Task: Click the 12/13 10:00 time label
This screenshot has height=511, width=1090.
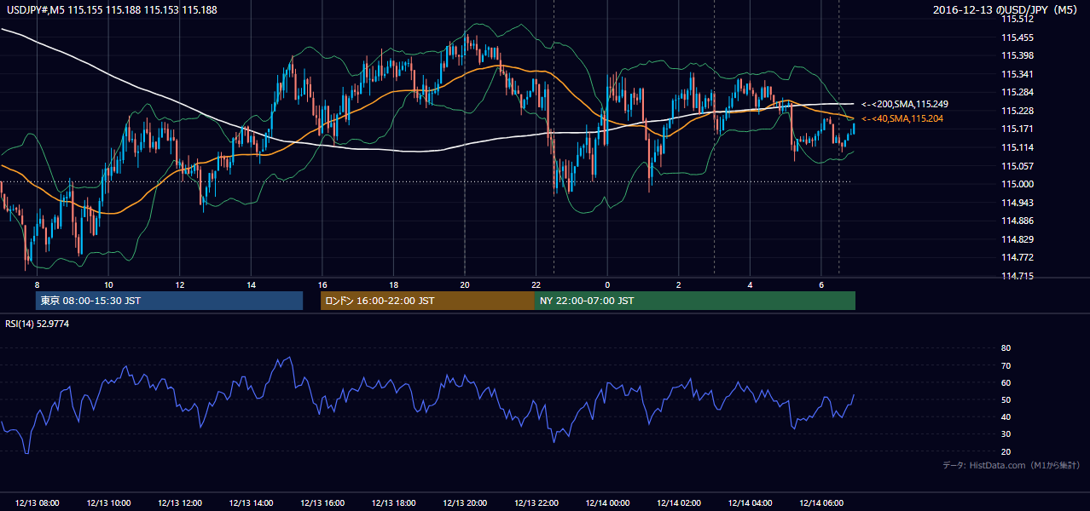Action: point(108,503)
